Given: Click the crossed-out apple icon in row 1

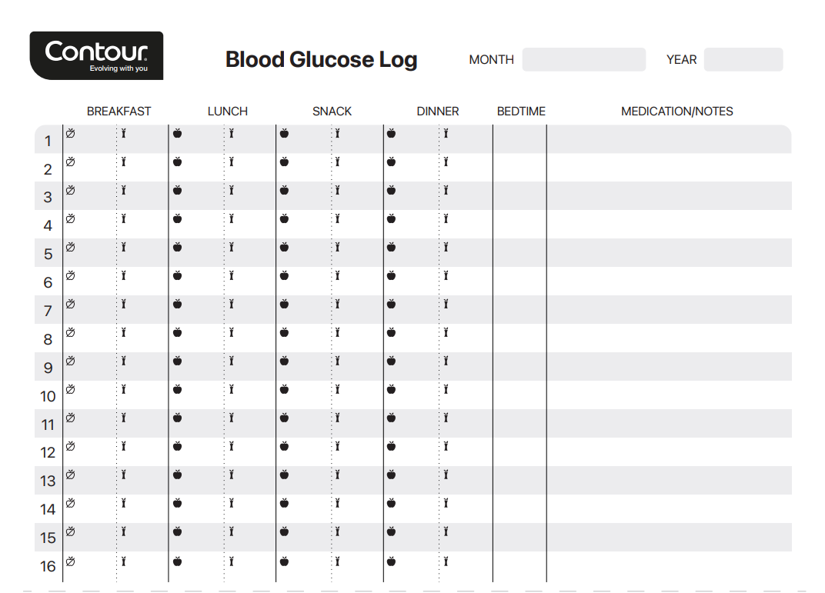Looking at the screenshot, I should pyautogui.click(x=70, y=134).
